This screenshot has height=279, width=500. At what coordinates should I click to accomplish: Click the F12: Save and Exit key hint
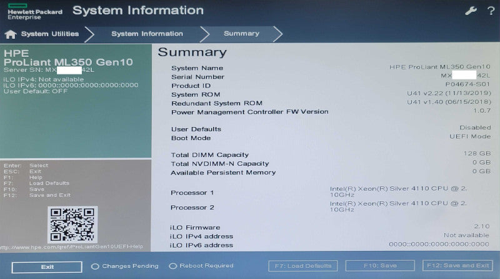37,195
